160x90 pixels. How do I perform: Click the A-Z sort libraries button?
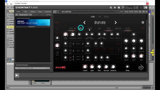(30, 15)
